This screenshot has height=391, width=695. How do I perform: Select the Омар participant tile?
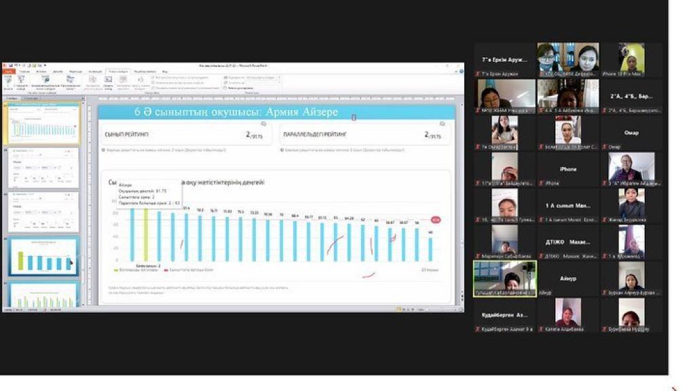point(631,133)
